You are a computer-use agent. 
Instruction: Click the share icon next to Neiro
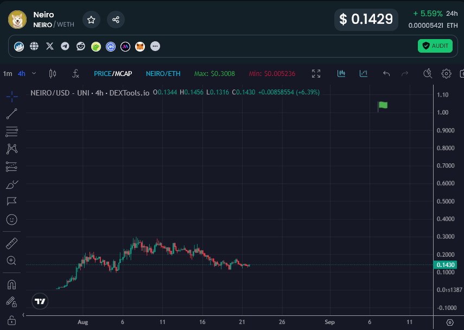(116, 20)
